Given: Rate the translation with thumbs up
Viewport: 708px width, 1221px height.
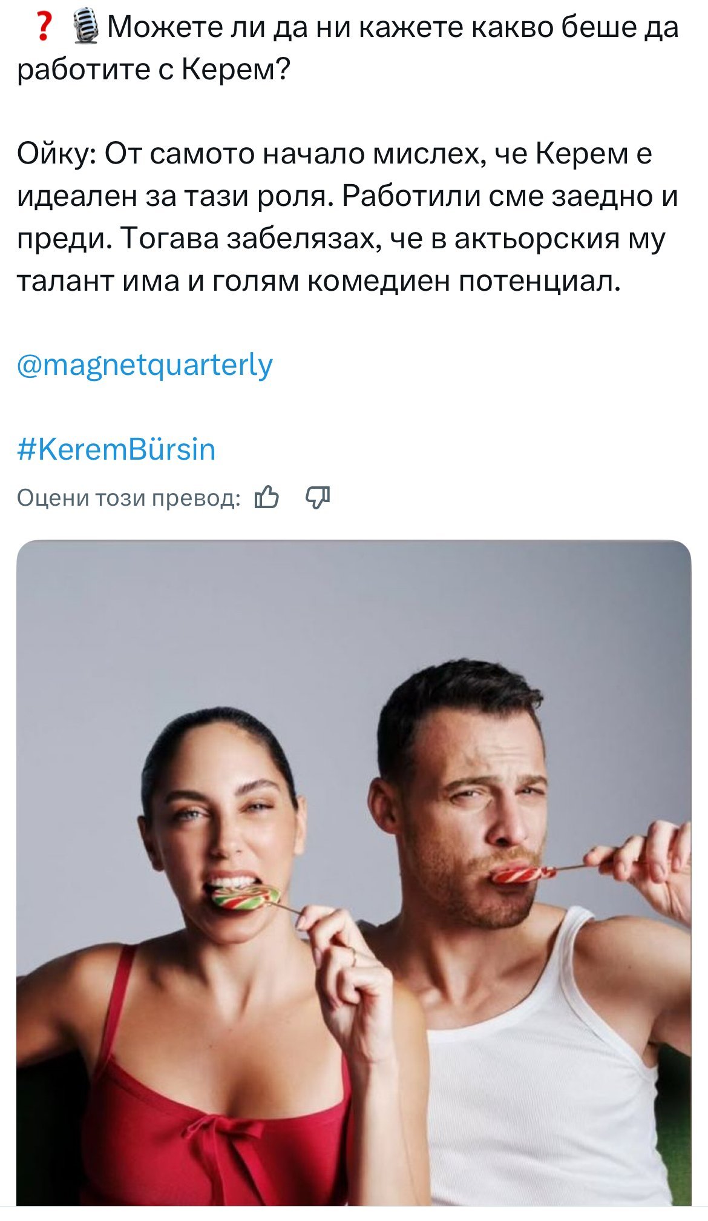Looking at the screenshot, I should click(267, 497).
